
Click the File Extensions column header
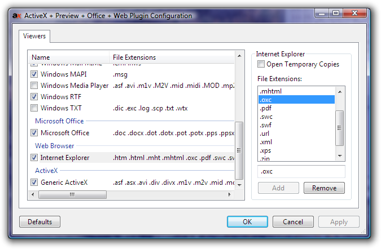click(169, 57)
